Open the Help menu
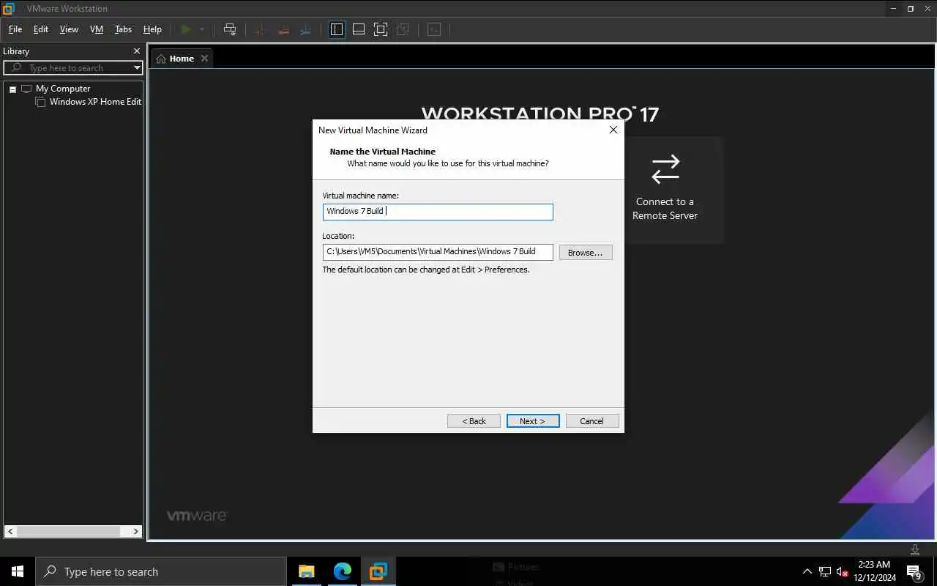The height and width of the screenshot is (586, 937). [x=152, y=29]
